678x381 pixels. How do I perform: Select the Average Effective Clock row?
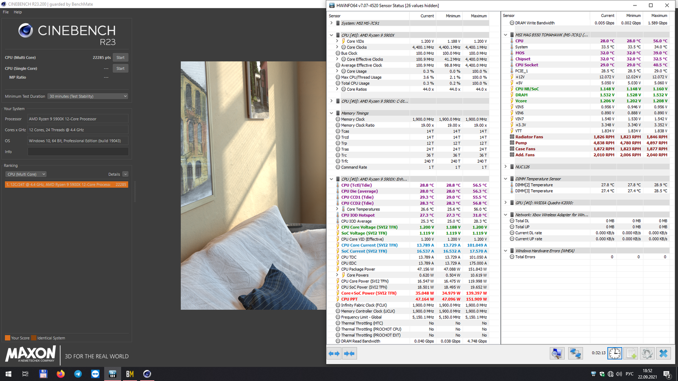(408, 66)
